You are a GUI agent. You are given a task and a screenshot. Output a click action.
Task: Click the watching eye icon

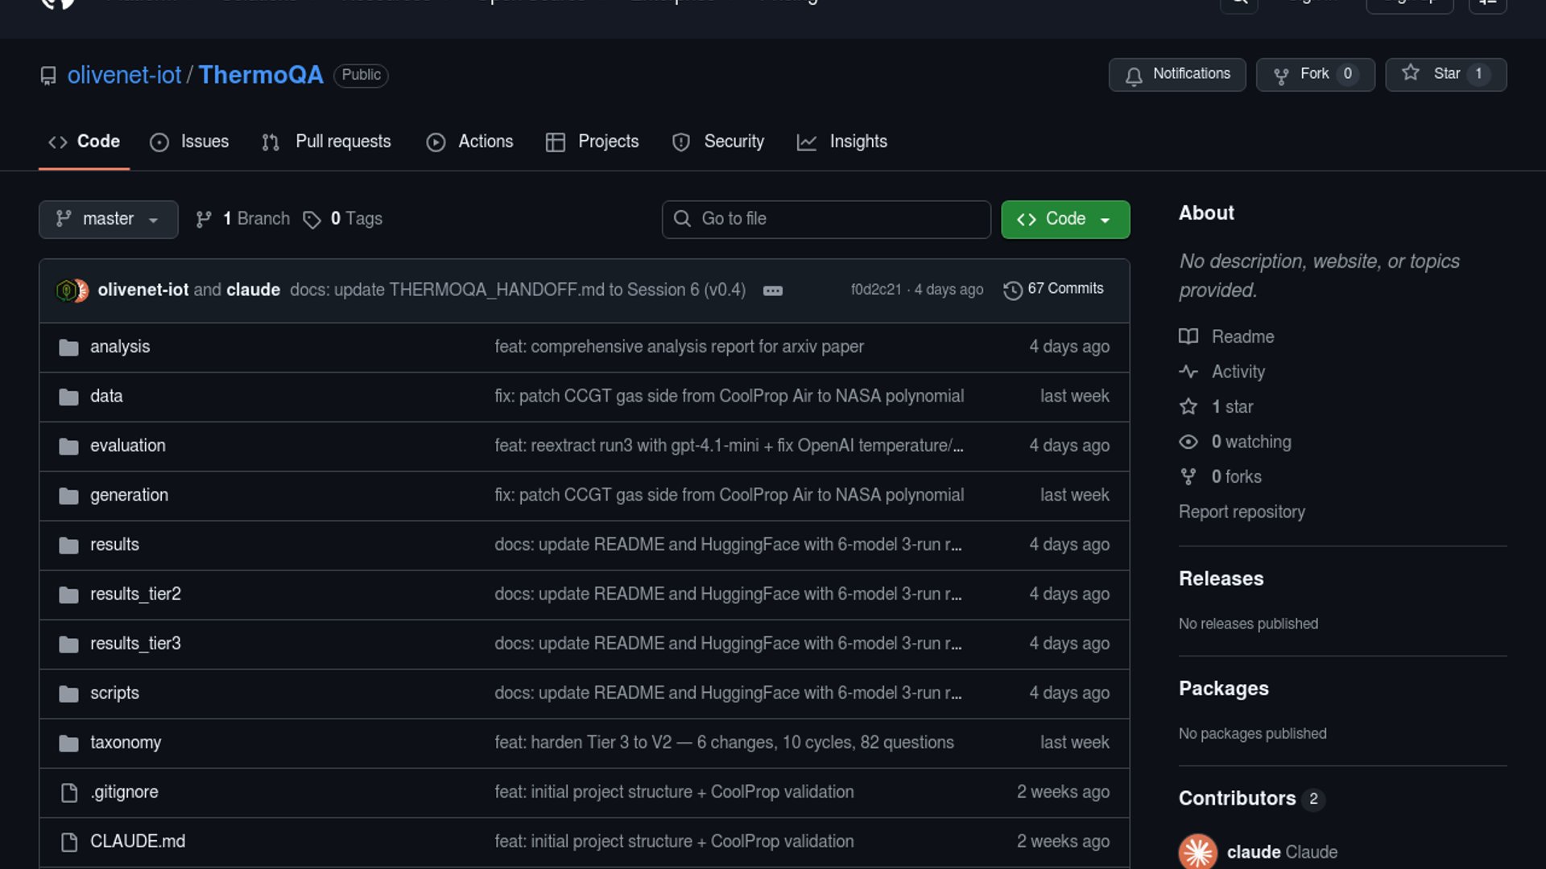click(1188, 442)
